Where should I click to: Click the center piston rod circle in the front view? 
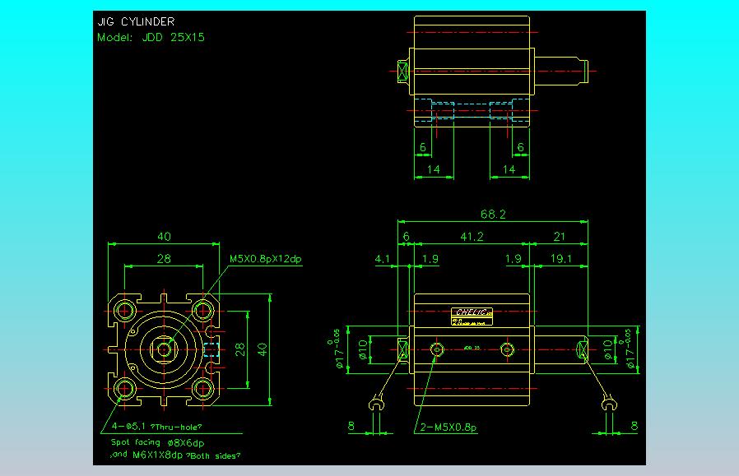tap(164, 350)
